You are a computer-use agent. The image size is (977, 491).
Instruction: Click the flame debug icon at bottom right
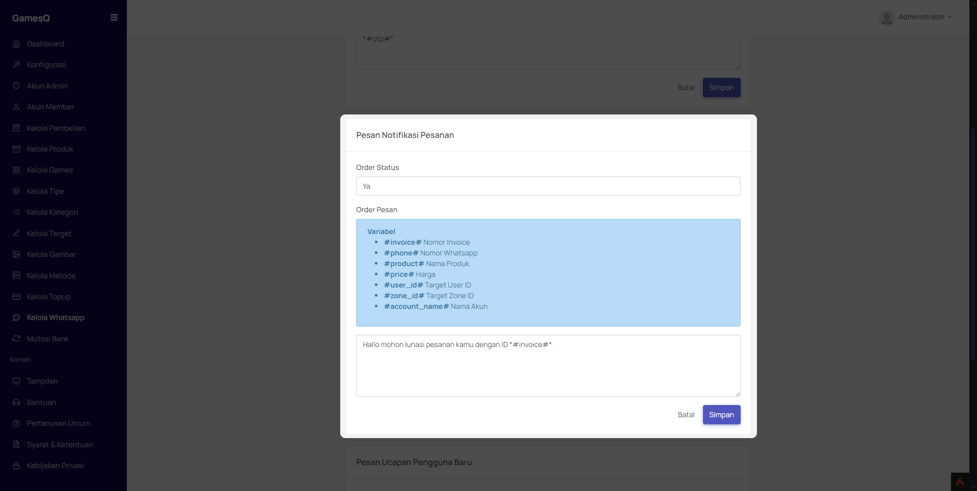(x=960, y=482)
